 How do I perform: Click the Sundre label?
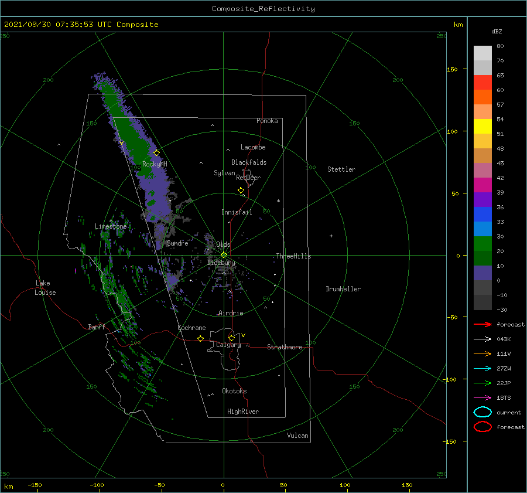tap(177, 243)
